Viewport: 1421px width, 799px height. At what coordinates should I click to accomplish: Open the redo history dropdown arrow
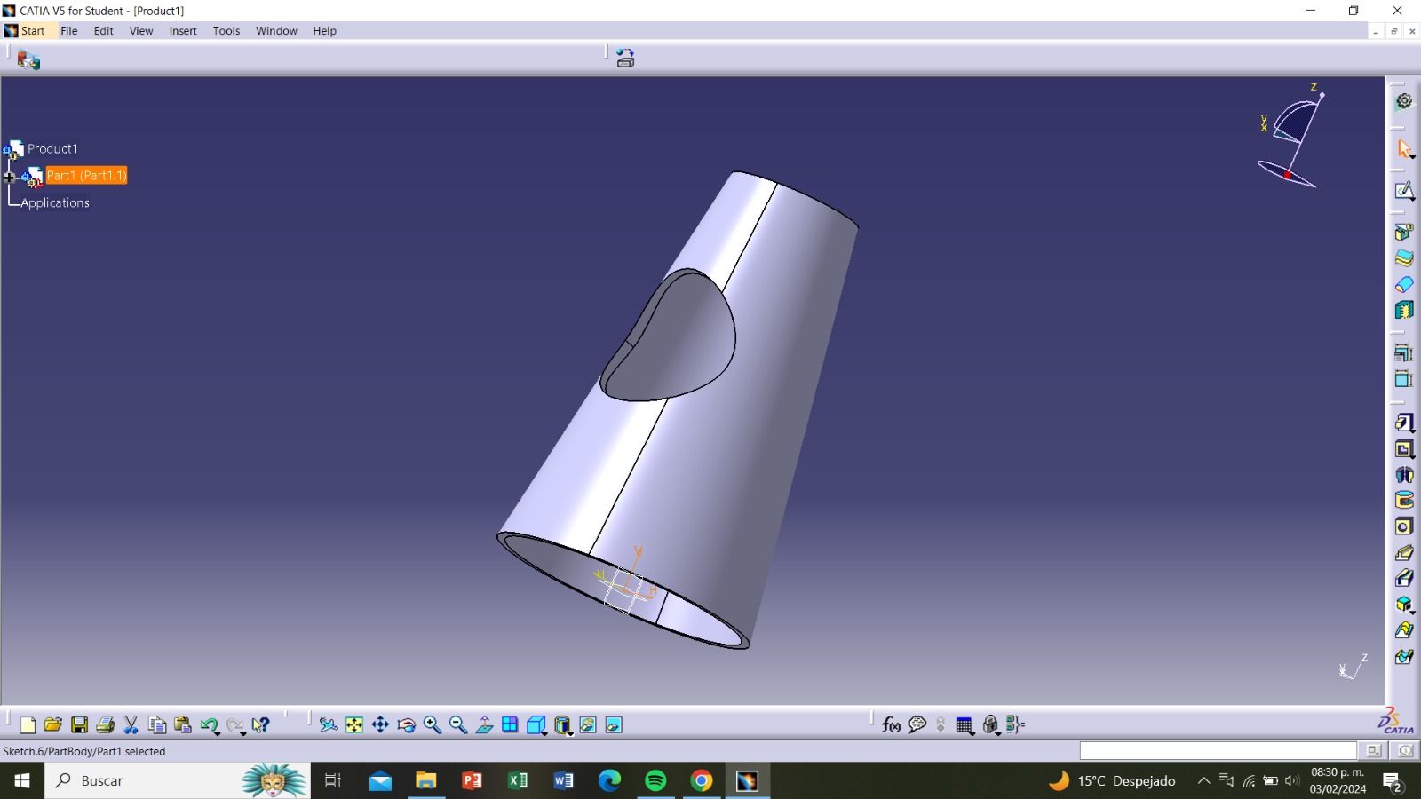243,733
